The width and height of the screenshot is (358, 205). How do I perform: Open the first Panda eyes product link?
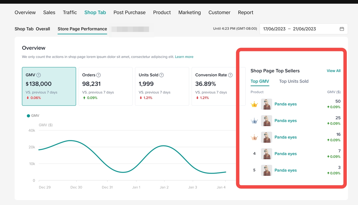click(286, 104)
